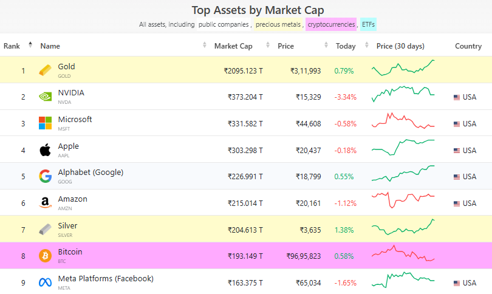Image resolution: width=492 pixels, height=294 pixels.
Task: Click the Apple logo icon
Action: [x=45, y=150]
